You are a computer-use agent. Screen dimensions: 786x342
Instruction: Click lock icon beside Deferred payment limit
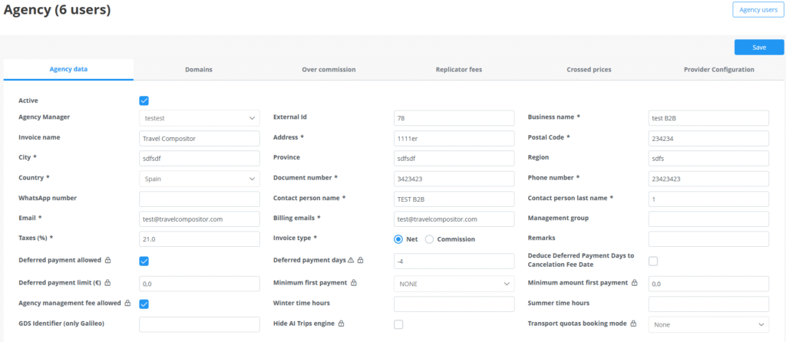coord(107,283)
